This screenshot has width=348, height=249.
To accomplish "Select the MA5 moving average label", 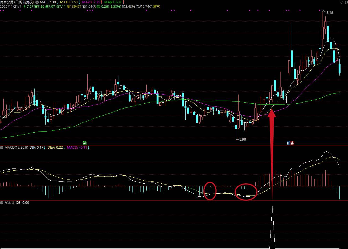I will pos(48,2).
